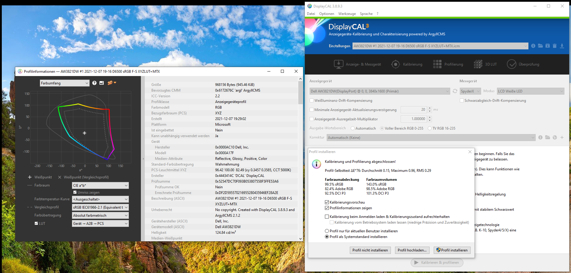Switch to the Kalibrierung tab
Viewport: 571px width, 273px height.
point(407,64)
